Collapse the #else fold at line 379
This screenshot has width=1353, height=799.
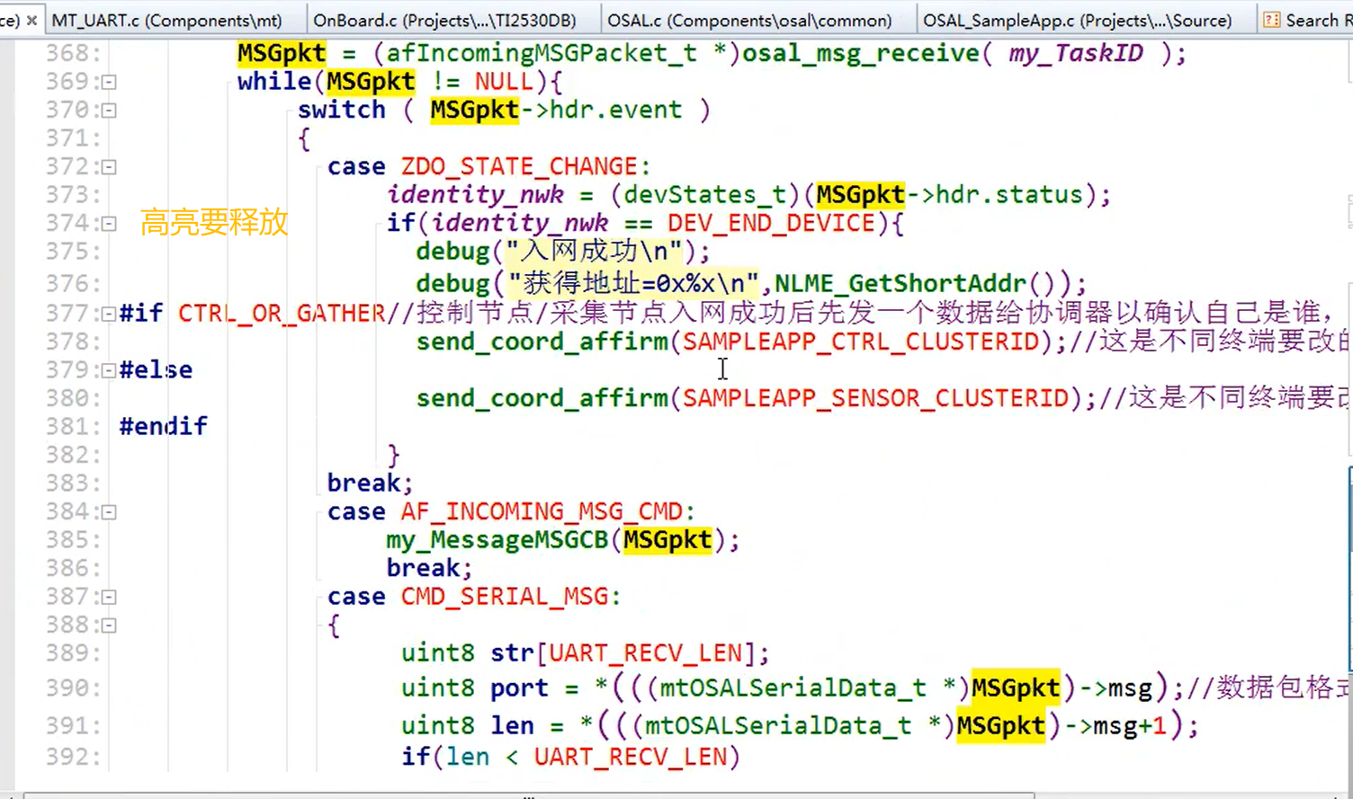[x=109, y=370]
